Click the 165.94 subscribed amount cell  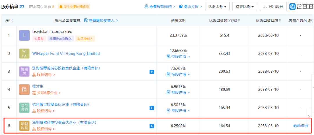(x=224, y=108)
